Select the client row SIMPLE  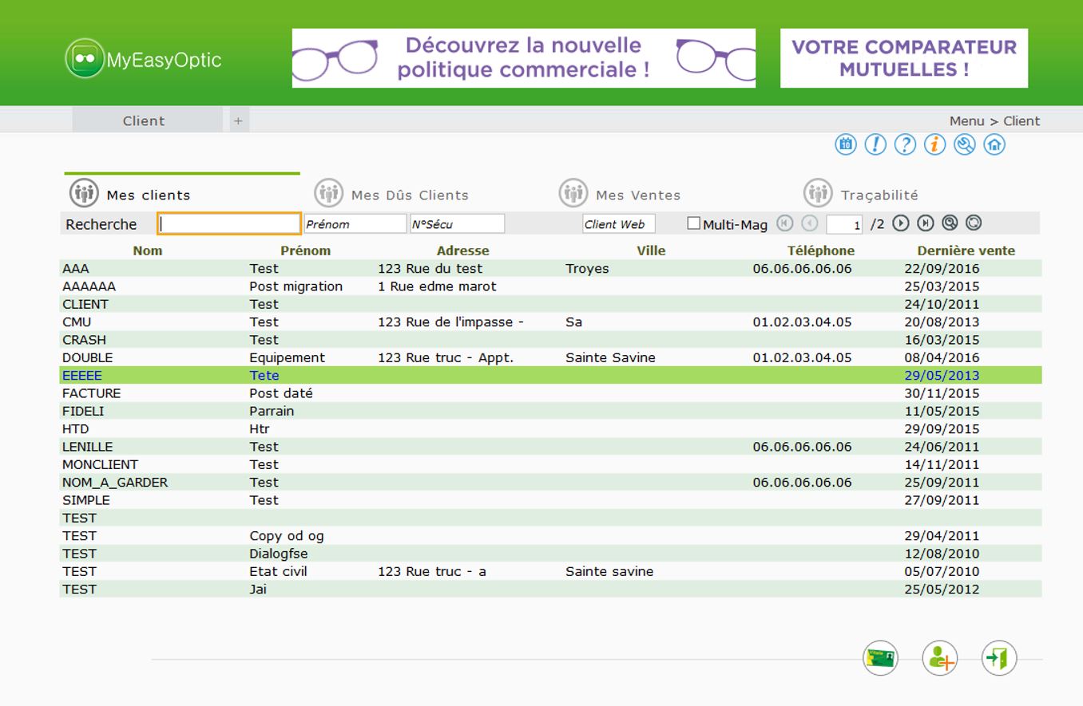point(550,500)
